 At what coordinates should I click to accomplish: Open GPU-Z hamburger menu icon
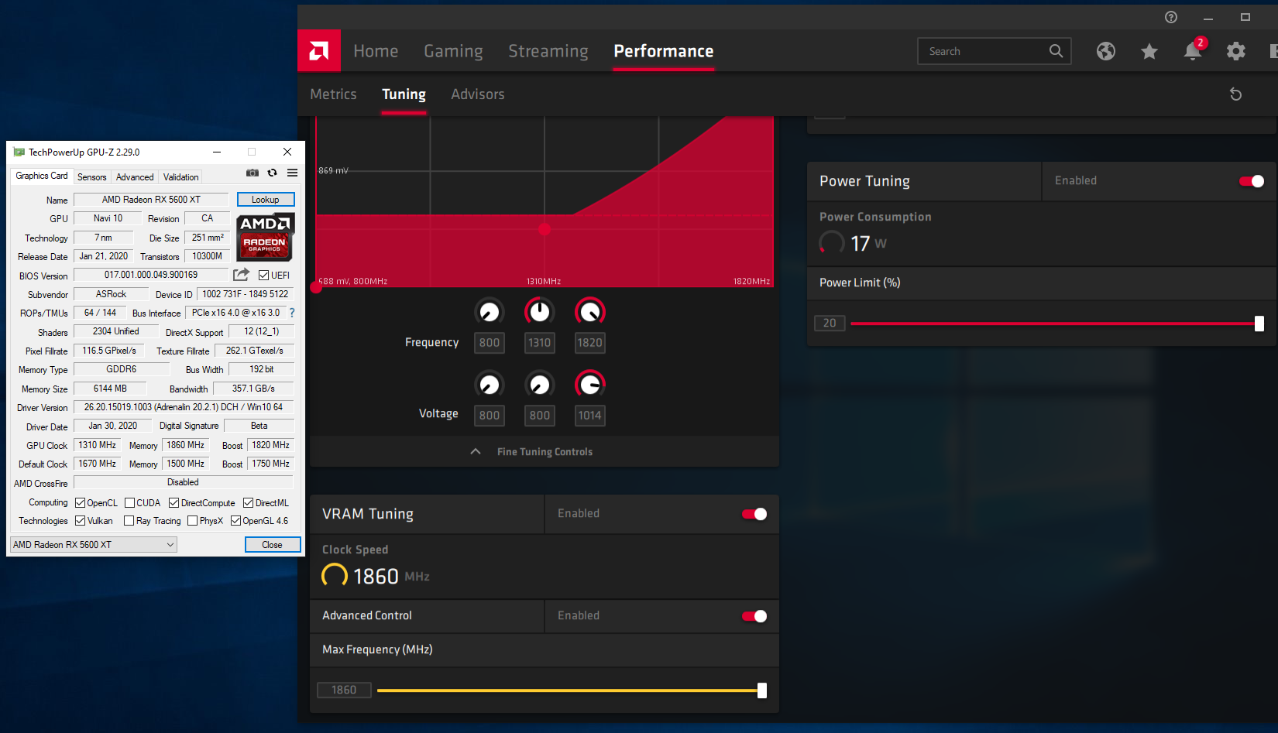click(x=292, y=173)
